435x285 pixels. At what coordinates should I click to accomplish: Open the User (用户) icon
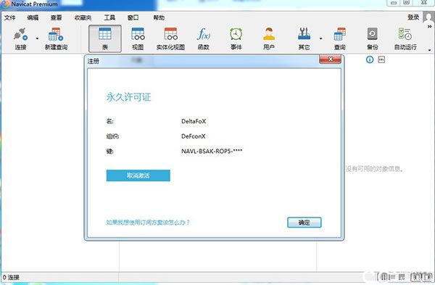pyautogui.click(x=269, y=38)
